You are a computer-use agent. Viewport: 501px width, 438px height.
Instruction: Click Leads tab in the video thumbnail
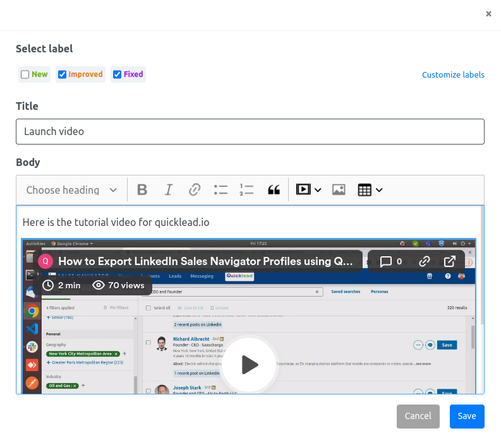(175, 276)
